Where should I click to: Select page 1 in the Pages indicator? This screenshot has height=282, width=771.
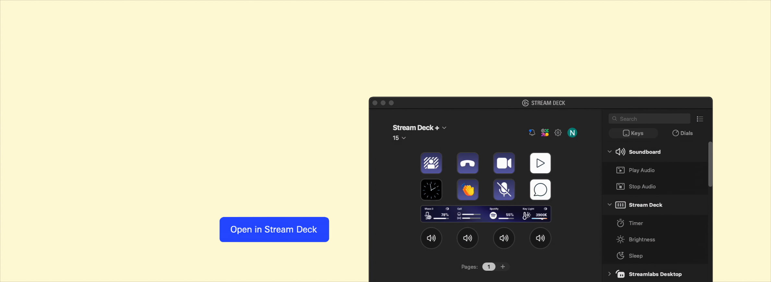(x=489, y=267)
